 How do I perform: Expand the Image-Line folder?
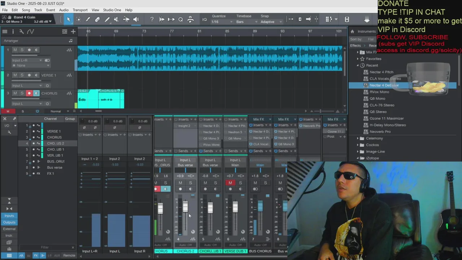pyautogui.click(x=358, y=152)
